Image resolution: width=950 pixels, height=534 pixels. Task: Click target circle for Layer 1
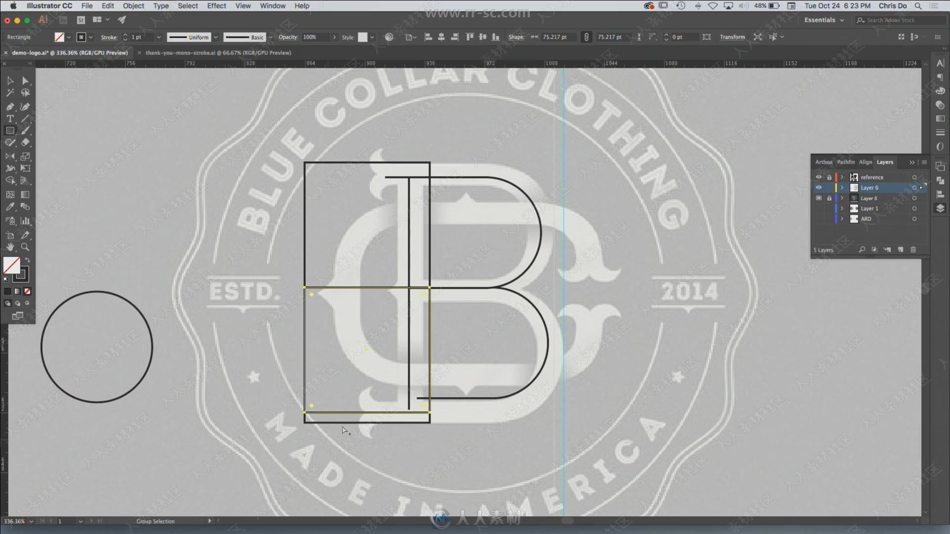coord(914,209)
